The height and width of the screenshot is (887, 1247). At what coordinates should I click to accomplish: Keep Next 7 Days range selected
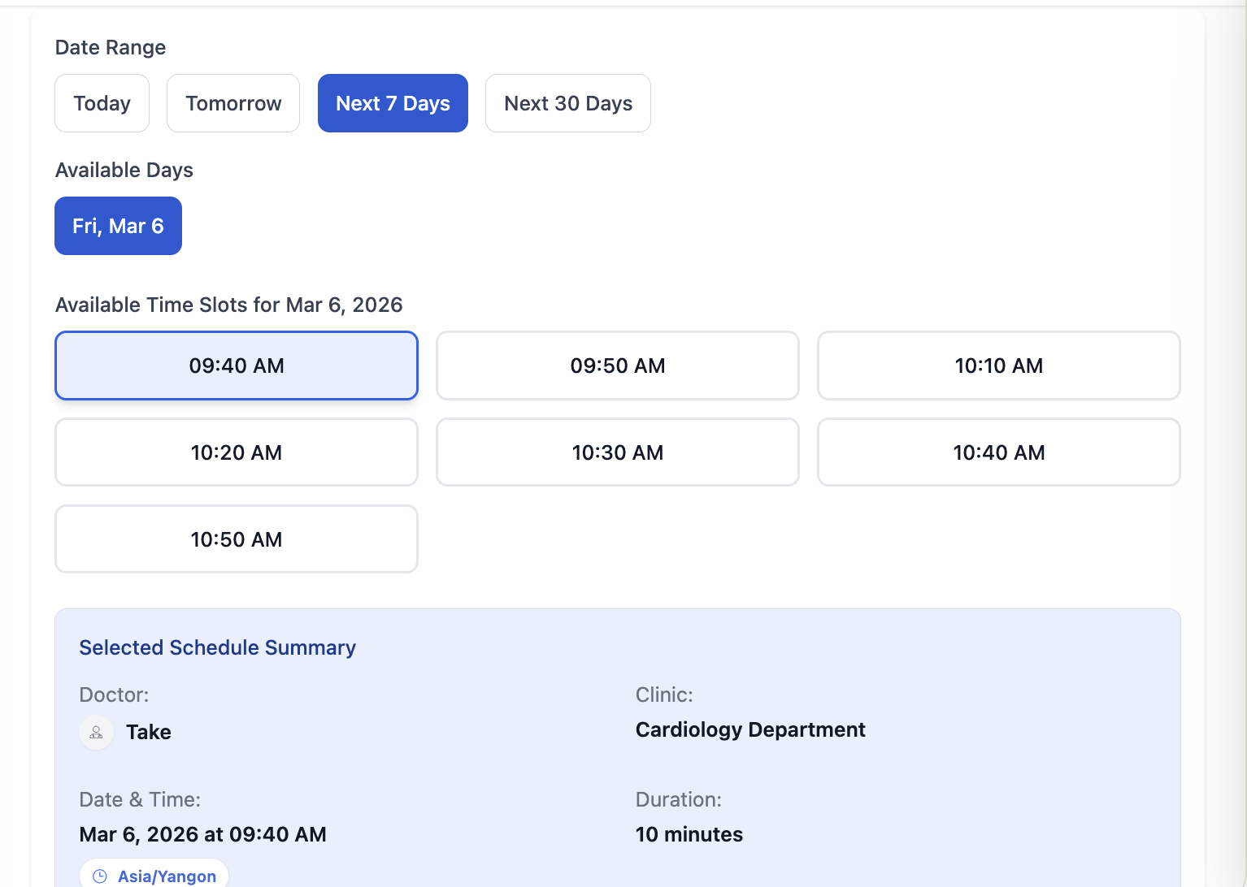coord(393,103)
